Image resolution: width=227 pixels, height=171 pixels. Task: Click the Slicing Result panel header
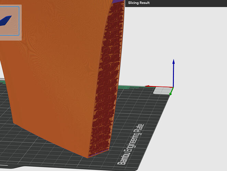pyautogui.click(x=176, y=3)
